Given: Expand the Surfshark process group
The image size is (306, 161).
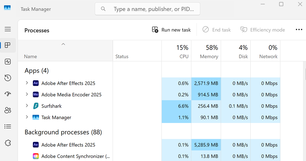Looking at the screenshot, I should (x=27, y=105).
